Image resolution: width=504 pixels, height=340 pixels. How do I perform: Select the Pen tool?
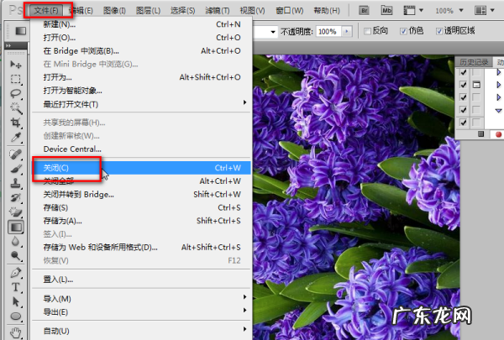pos(15,273)
